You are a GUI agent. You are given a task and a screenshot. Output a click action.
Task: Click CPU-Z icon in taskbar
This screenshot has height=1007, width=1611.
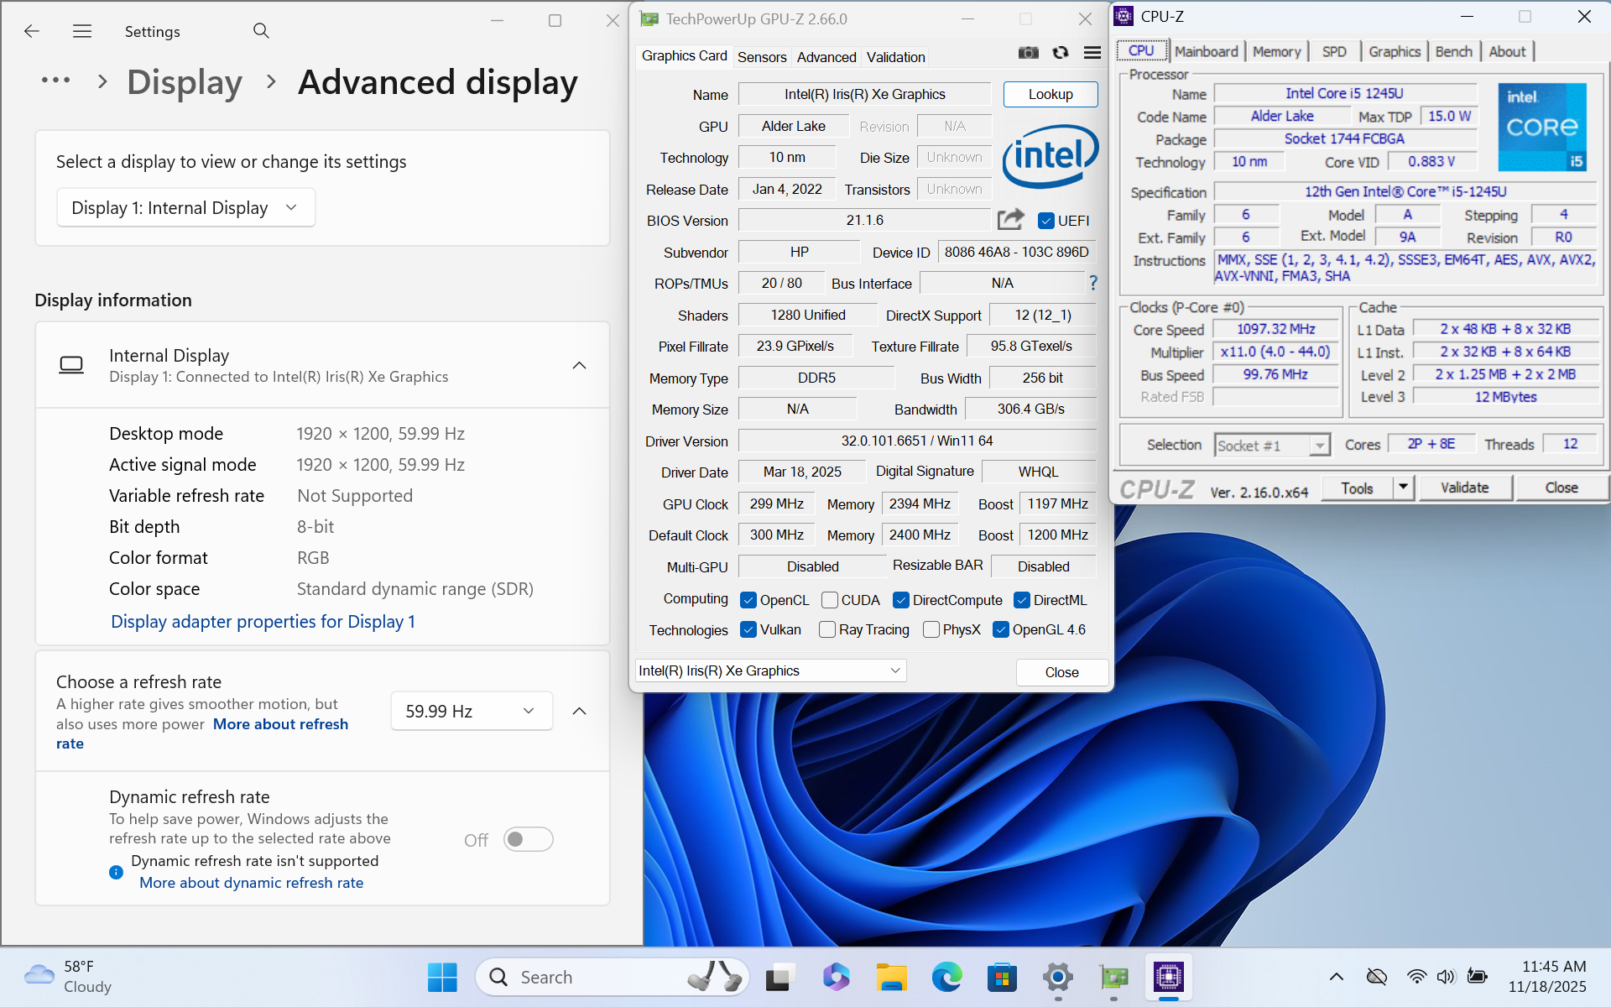click(1168, 977)
